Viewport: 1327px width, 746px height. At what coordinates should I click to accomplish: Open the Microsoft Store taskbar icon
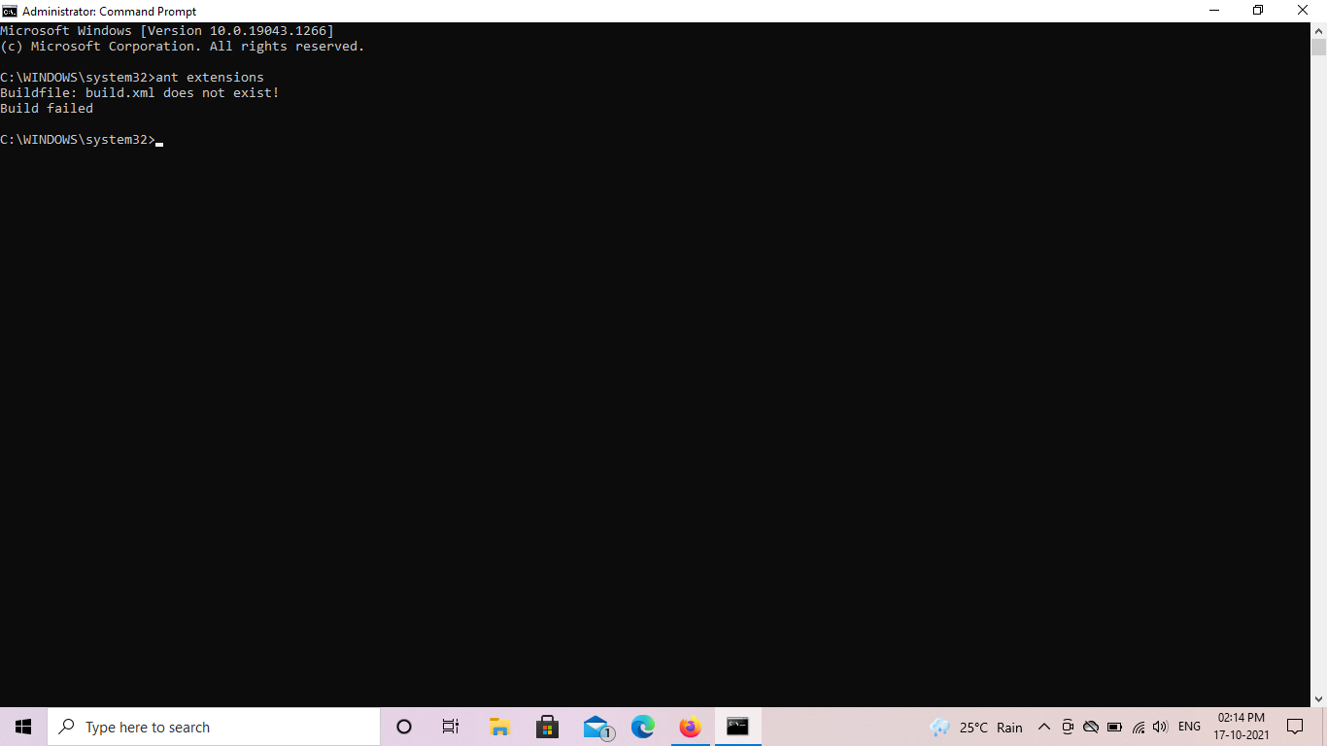coord(547,727)
